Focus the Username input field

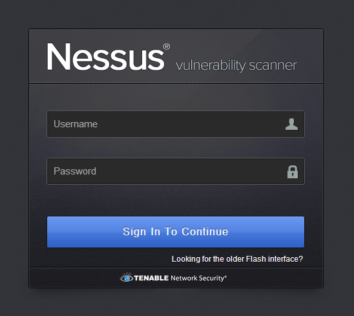(x=176, y=124)
